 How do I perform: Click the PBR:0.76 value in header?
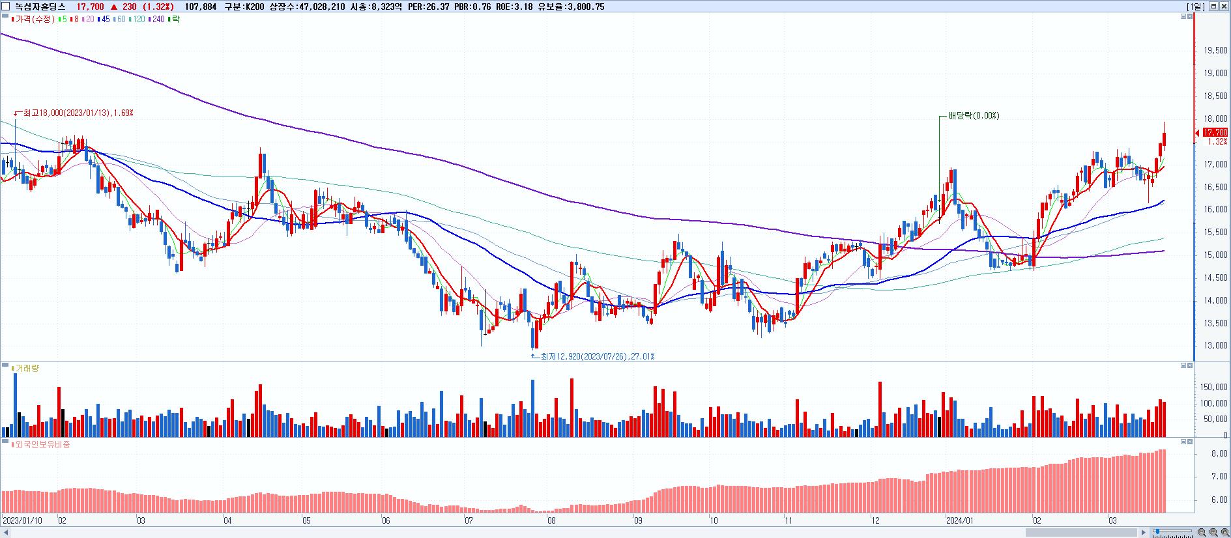[472, 7]
